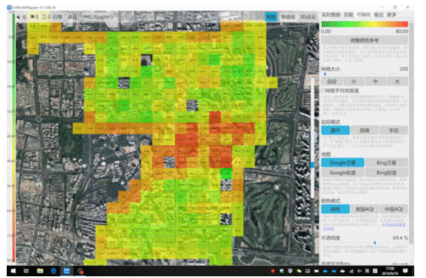Click the 调整颜色参考 button
426x278 pixels.
(364, 40)
